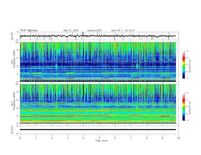Image resolution: width=201 pixels, height=155 pixels.
Task: Click the ch.1 spectrogram color bar
Action: (183, 65)
